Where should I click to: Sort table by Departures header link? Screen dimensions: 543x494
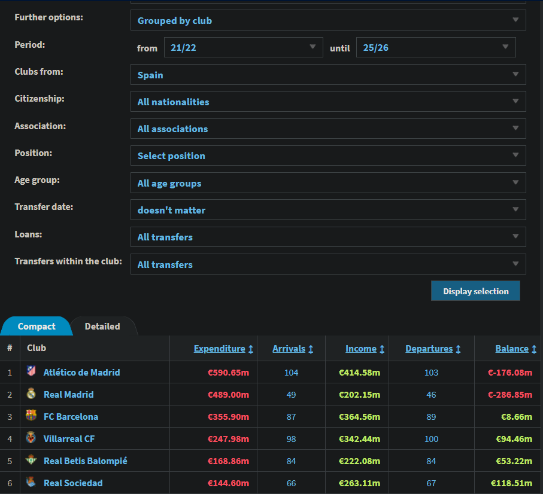429,349
